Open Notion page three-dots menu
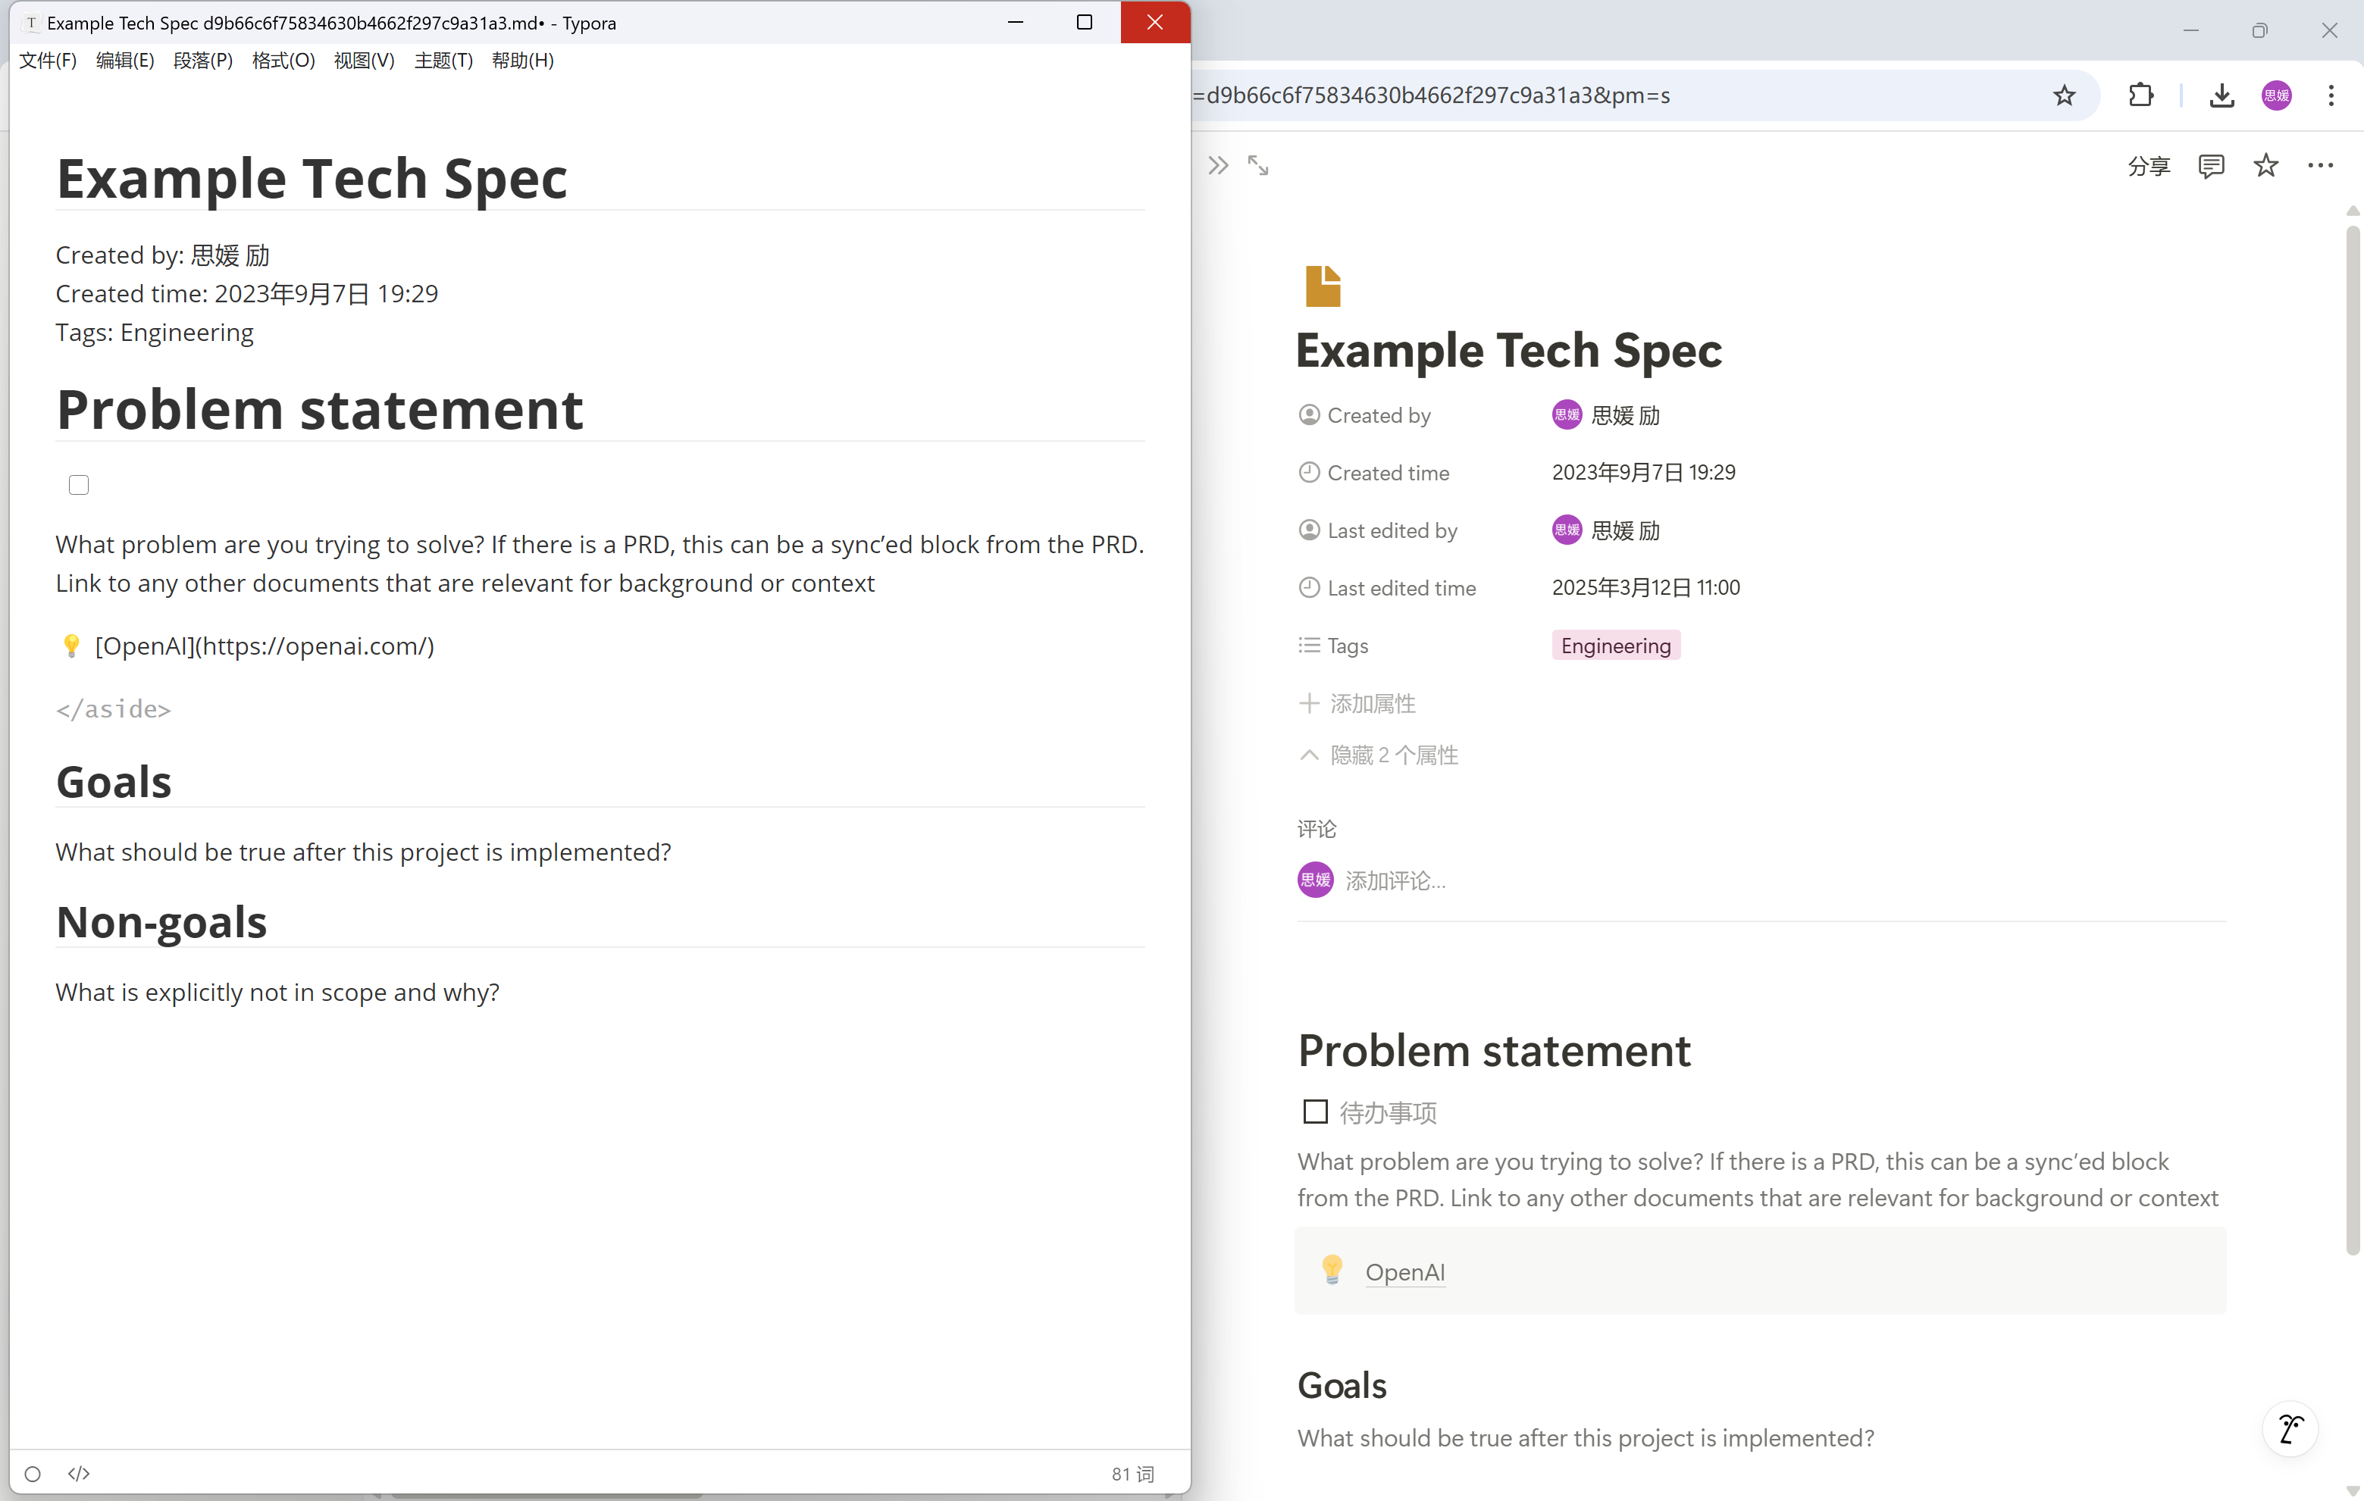The height and width of the screenshot is (1501, 2364). (2321, 166)
